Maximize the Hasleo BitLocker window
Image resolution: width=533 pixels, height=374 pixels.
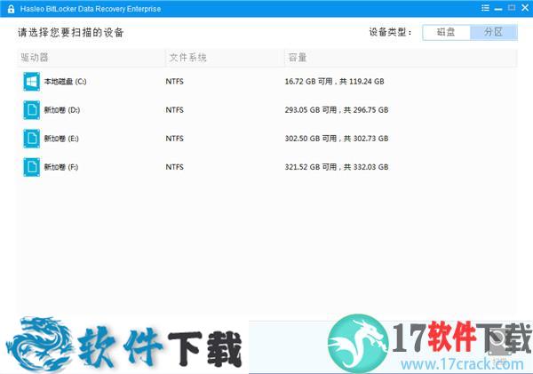point(512,8)
